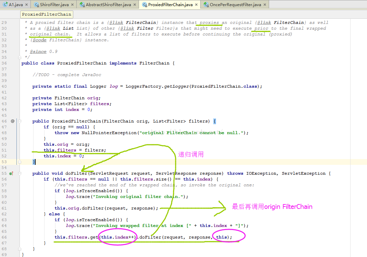Click the class icon on OncePerRequestFilter.java tab

[x=206, y=5]
